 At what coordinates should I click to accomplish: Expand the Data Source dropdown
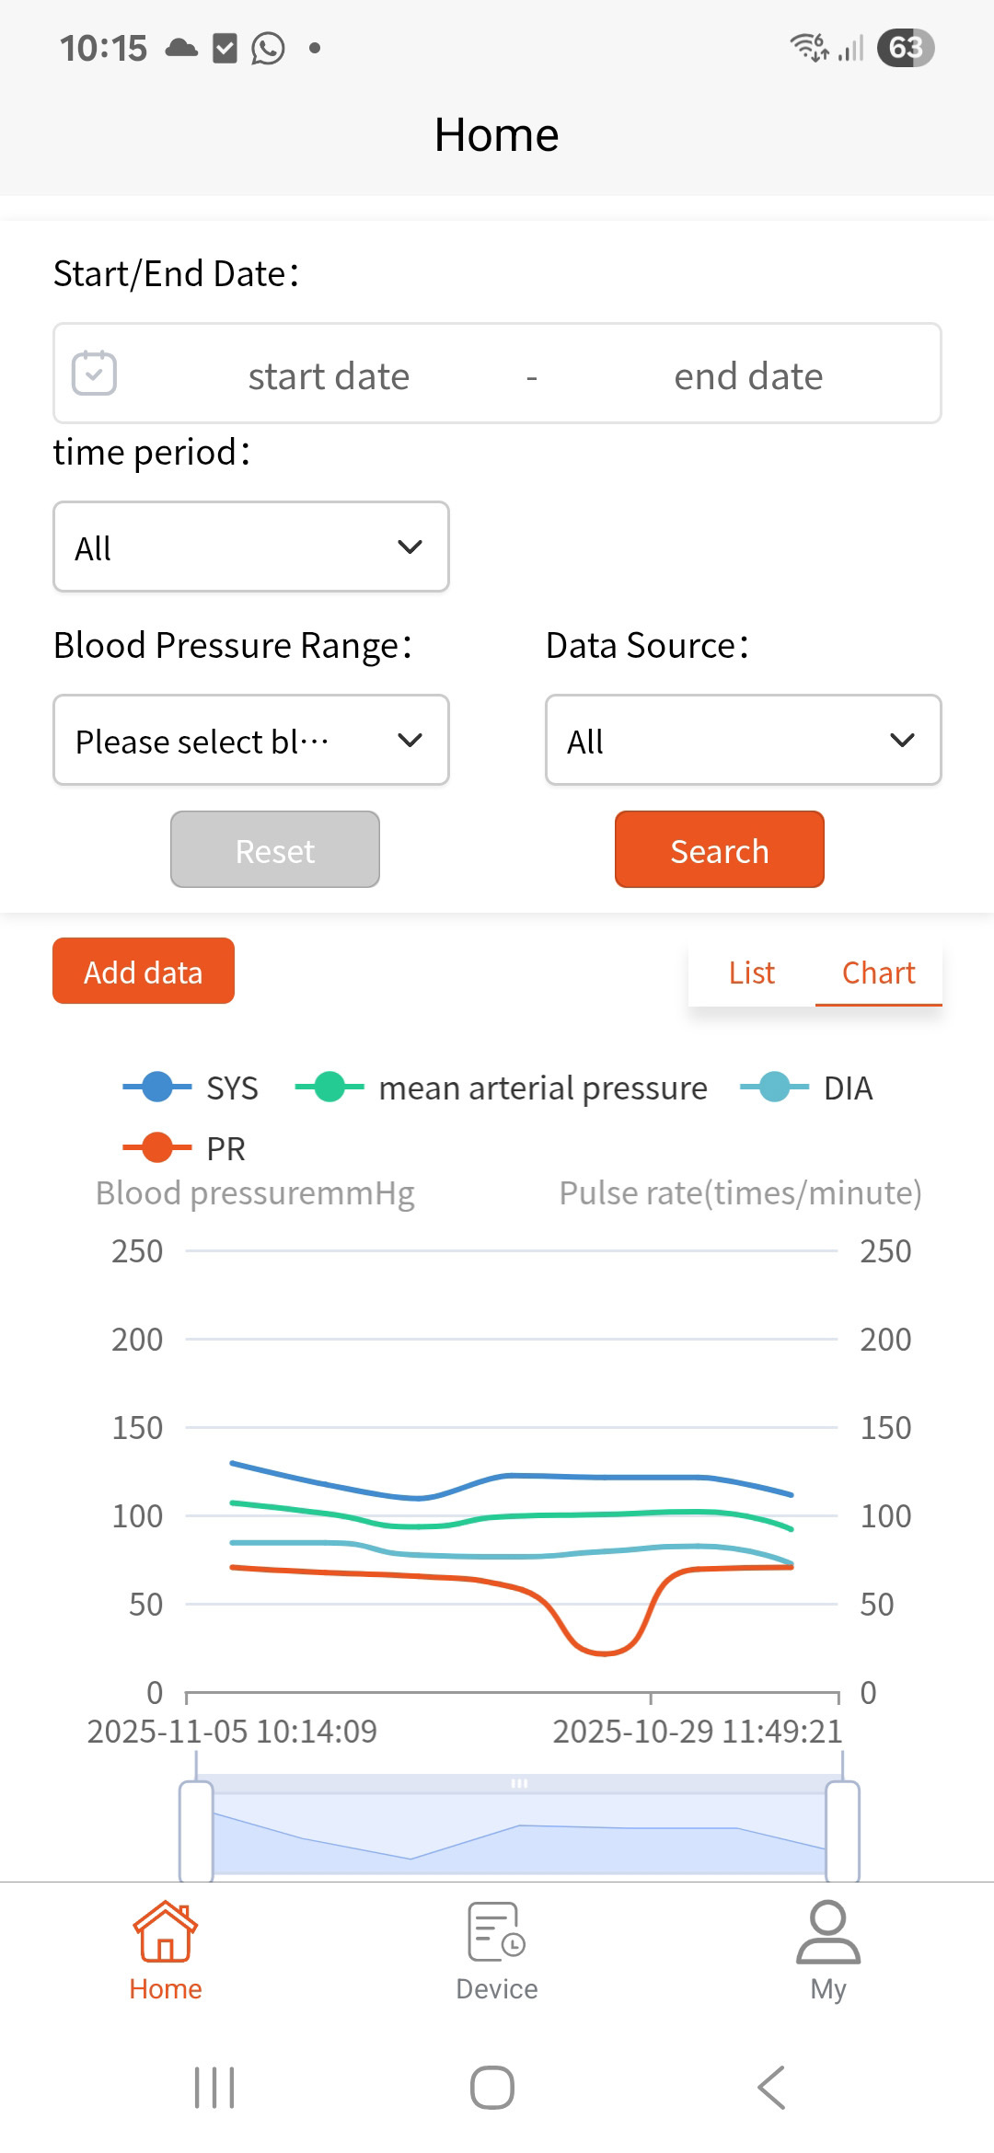coord(744,741)
